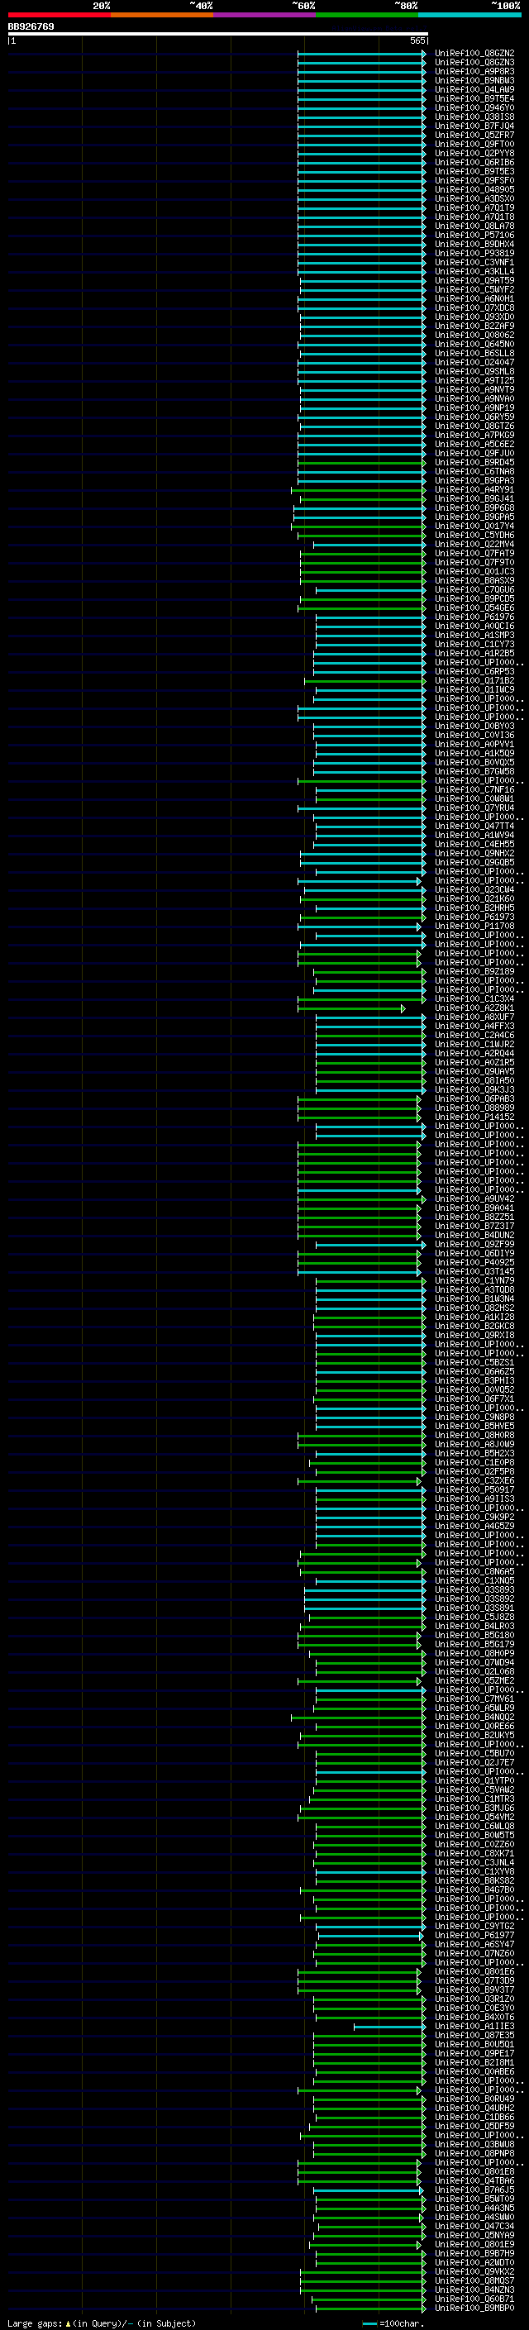The image size is (529, 2330).
Task: Click the short green alignment bar for UniRef100_A2Z8K1
Action: (x=352, y=1008)
